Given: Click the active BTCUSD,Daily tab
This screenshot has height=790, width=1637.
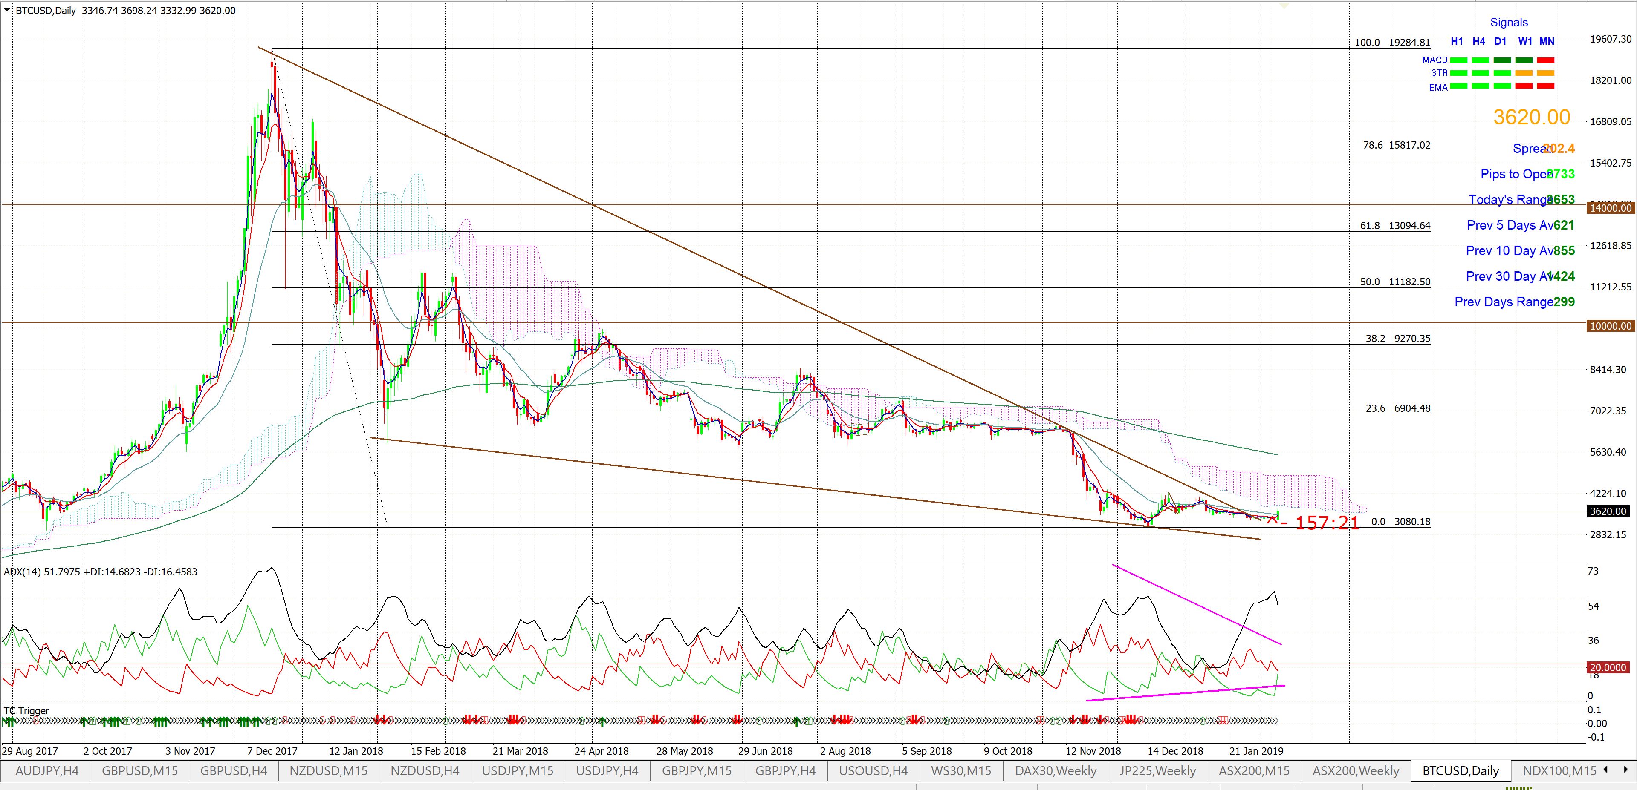Looking at the screenshot, I should click(1461, 771).
